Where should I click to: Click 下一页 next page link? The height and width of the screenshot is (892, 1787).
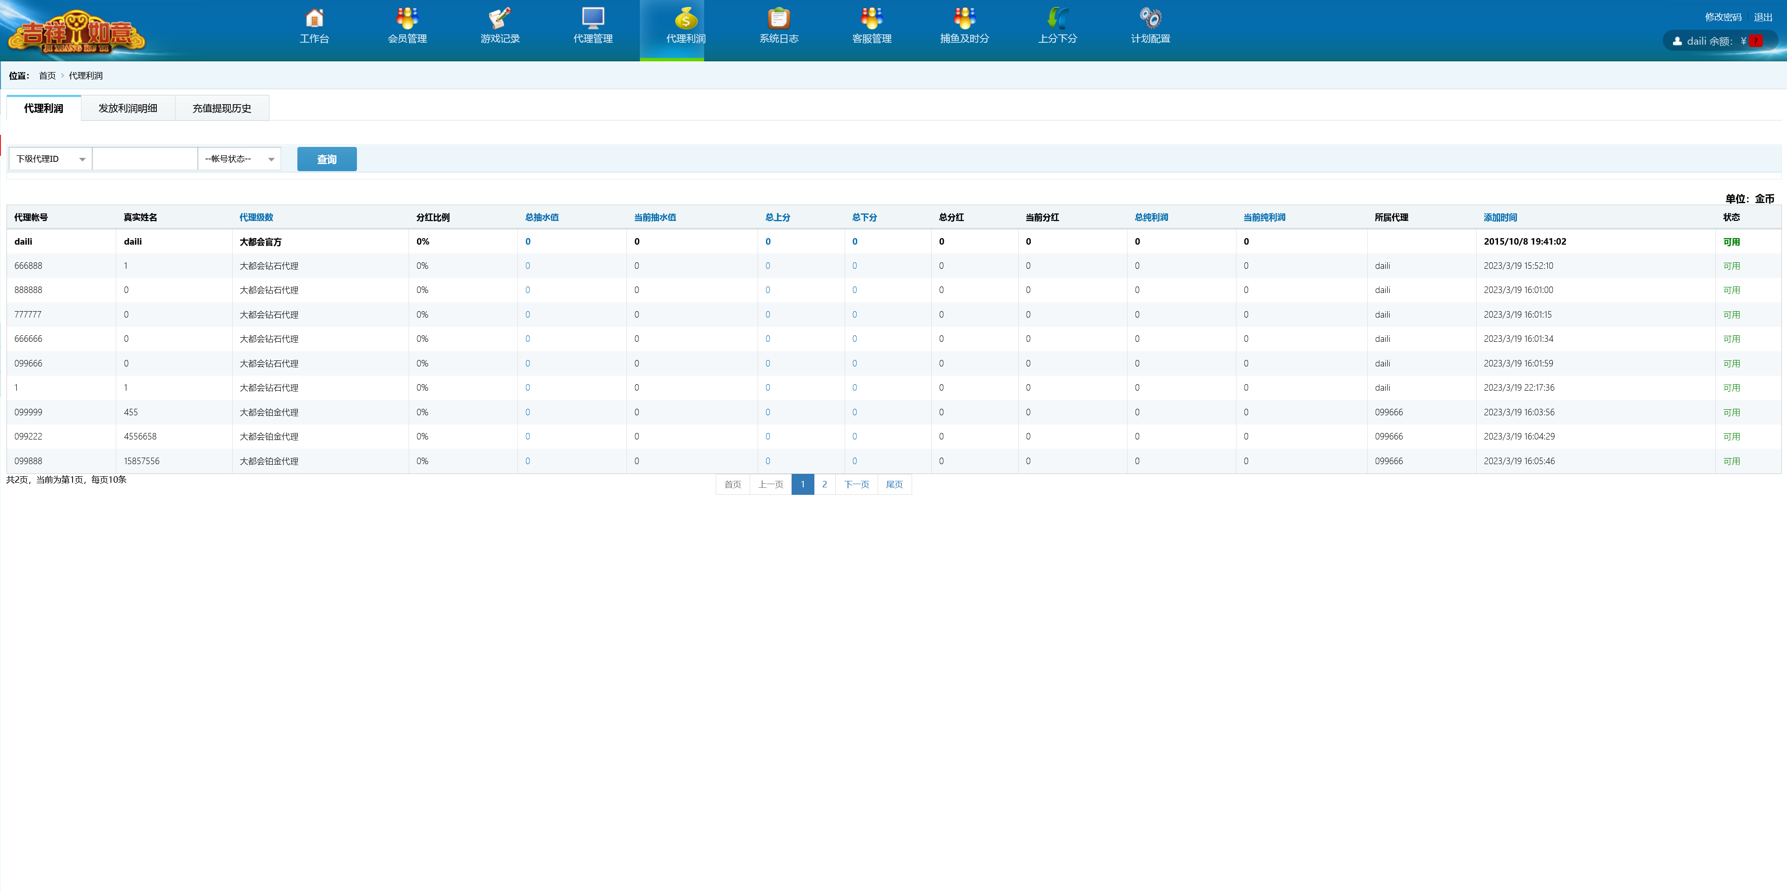856,485
